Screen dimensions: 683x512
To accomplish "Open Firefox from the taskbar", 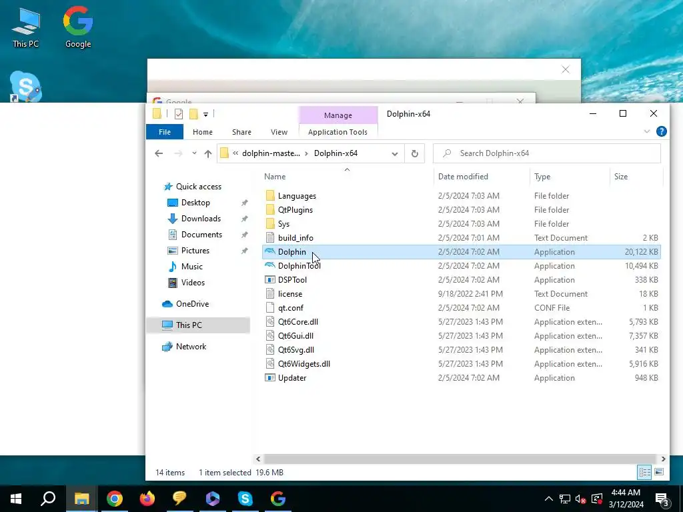I will coord(147,499).
